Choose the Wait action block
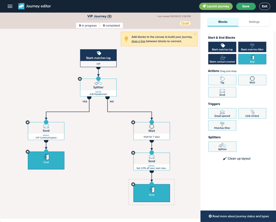The image size is (276, 222). [x=252, y=80]
